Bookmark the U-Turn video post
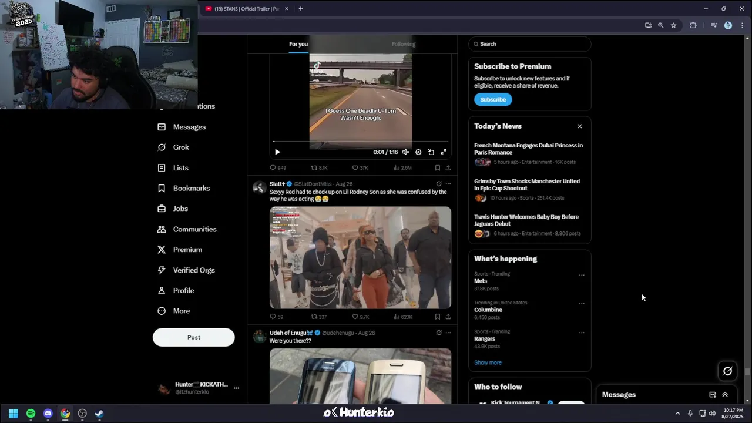The height and width of the screenshot is (423, 752). click(x=437, y=168)
